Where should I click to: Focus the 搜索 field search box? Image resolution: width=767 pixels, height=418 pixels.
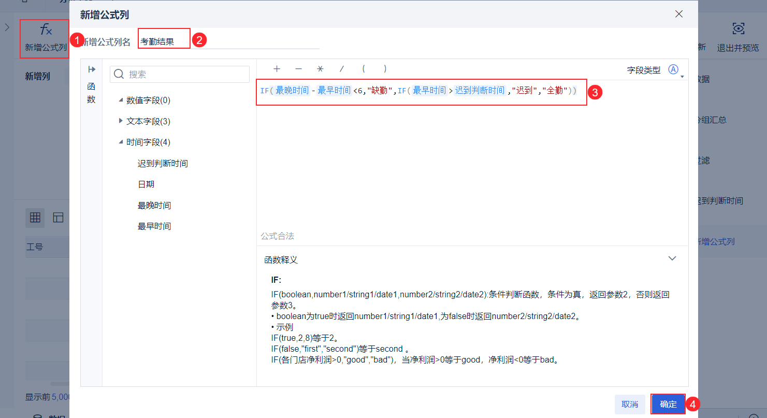tap(180, 74)
